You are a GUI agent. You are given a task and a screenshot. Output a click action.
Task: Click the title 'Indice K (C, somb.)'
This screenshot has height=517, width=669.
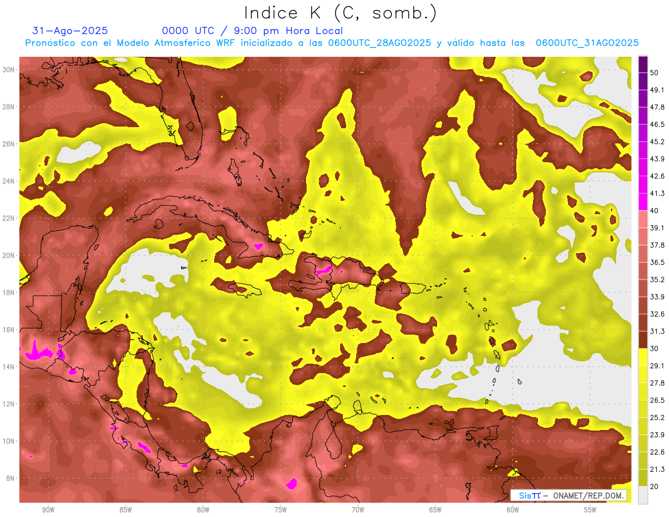point(340,13)
